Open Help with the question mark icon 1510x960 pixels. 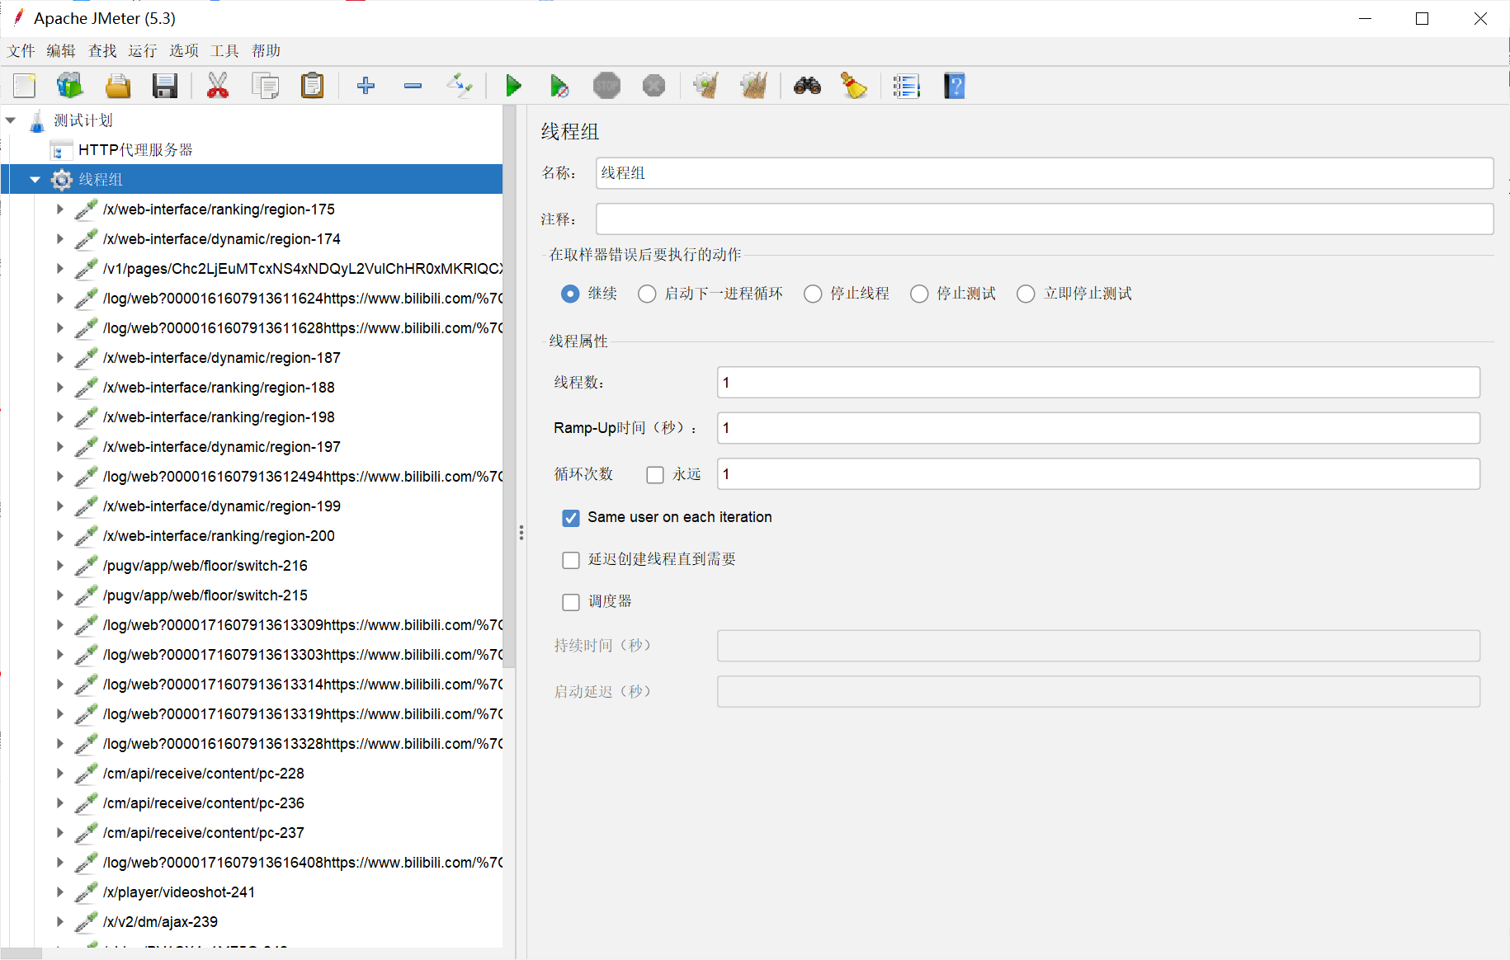coord(955,86)
